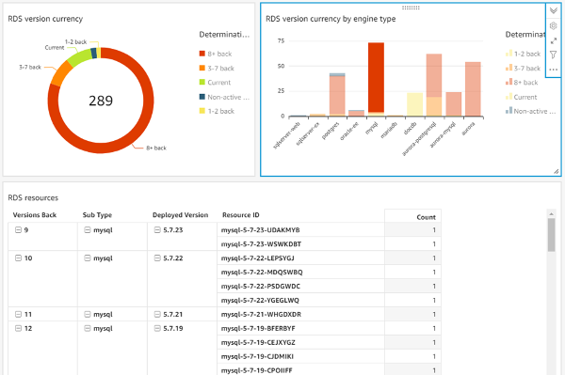565x375 pixels.
Task: Click the RDS resources table scrollbar thumb
Action: [x=551, y=235]
